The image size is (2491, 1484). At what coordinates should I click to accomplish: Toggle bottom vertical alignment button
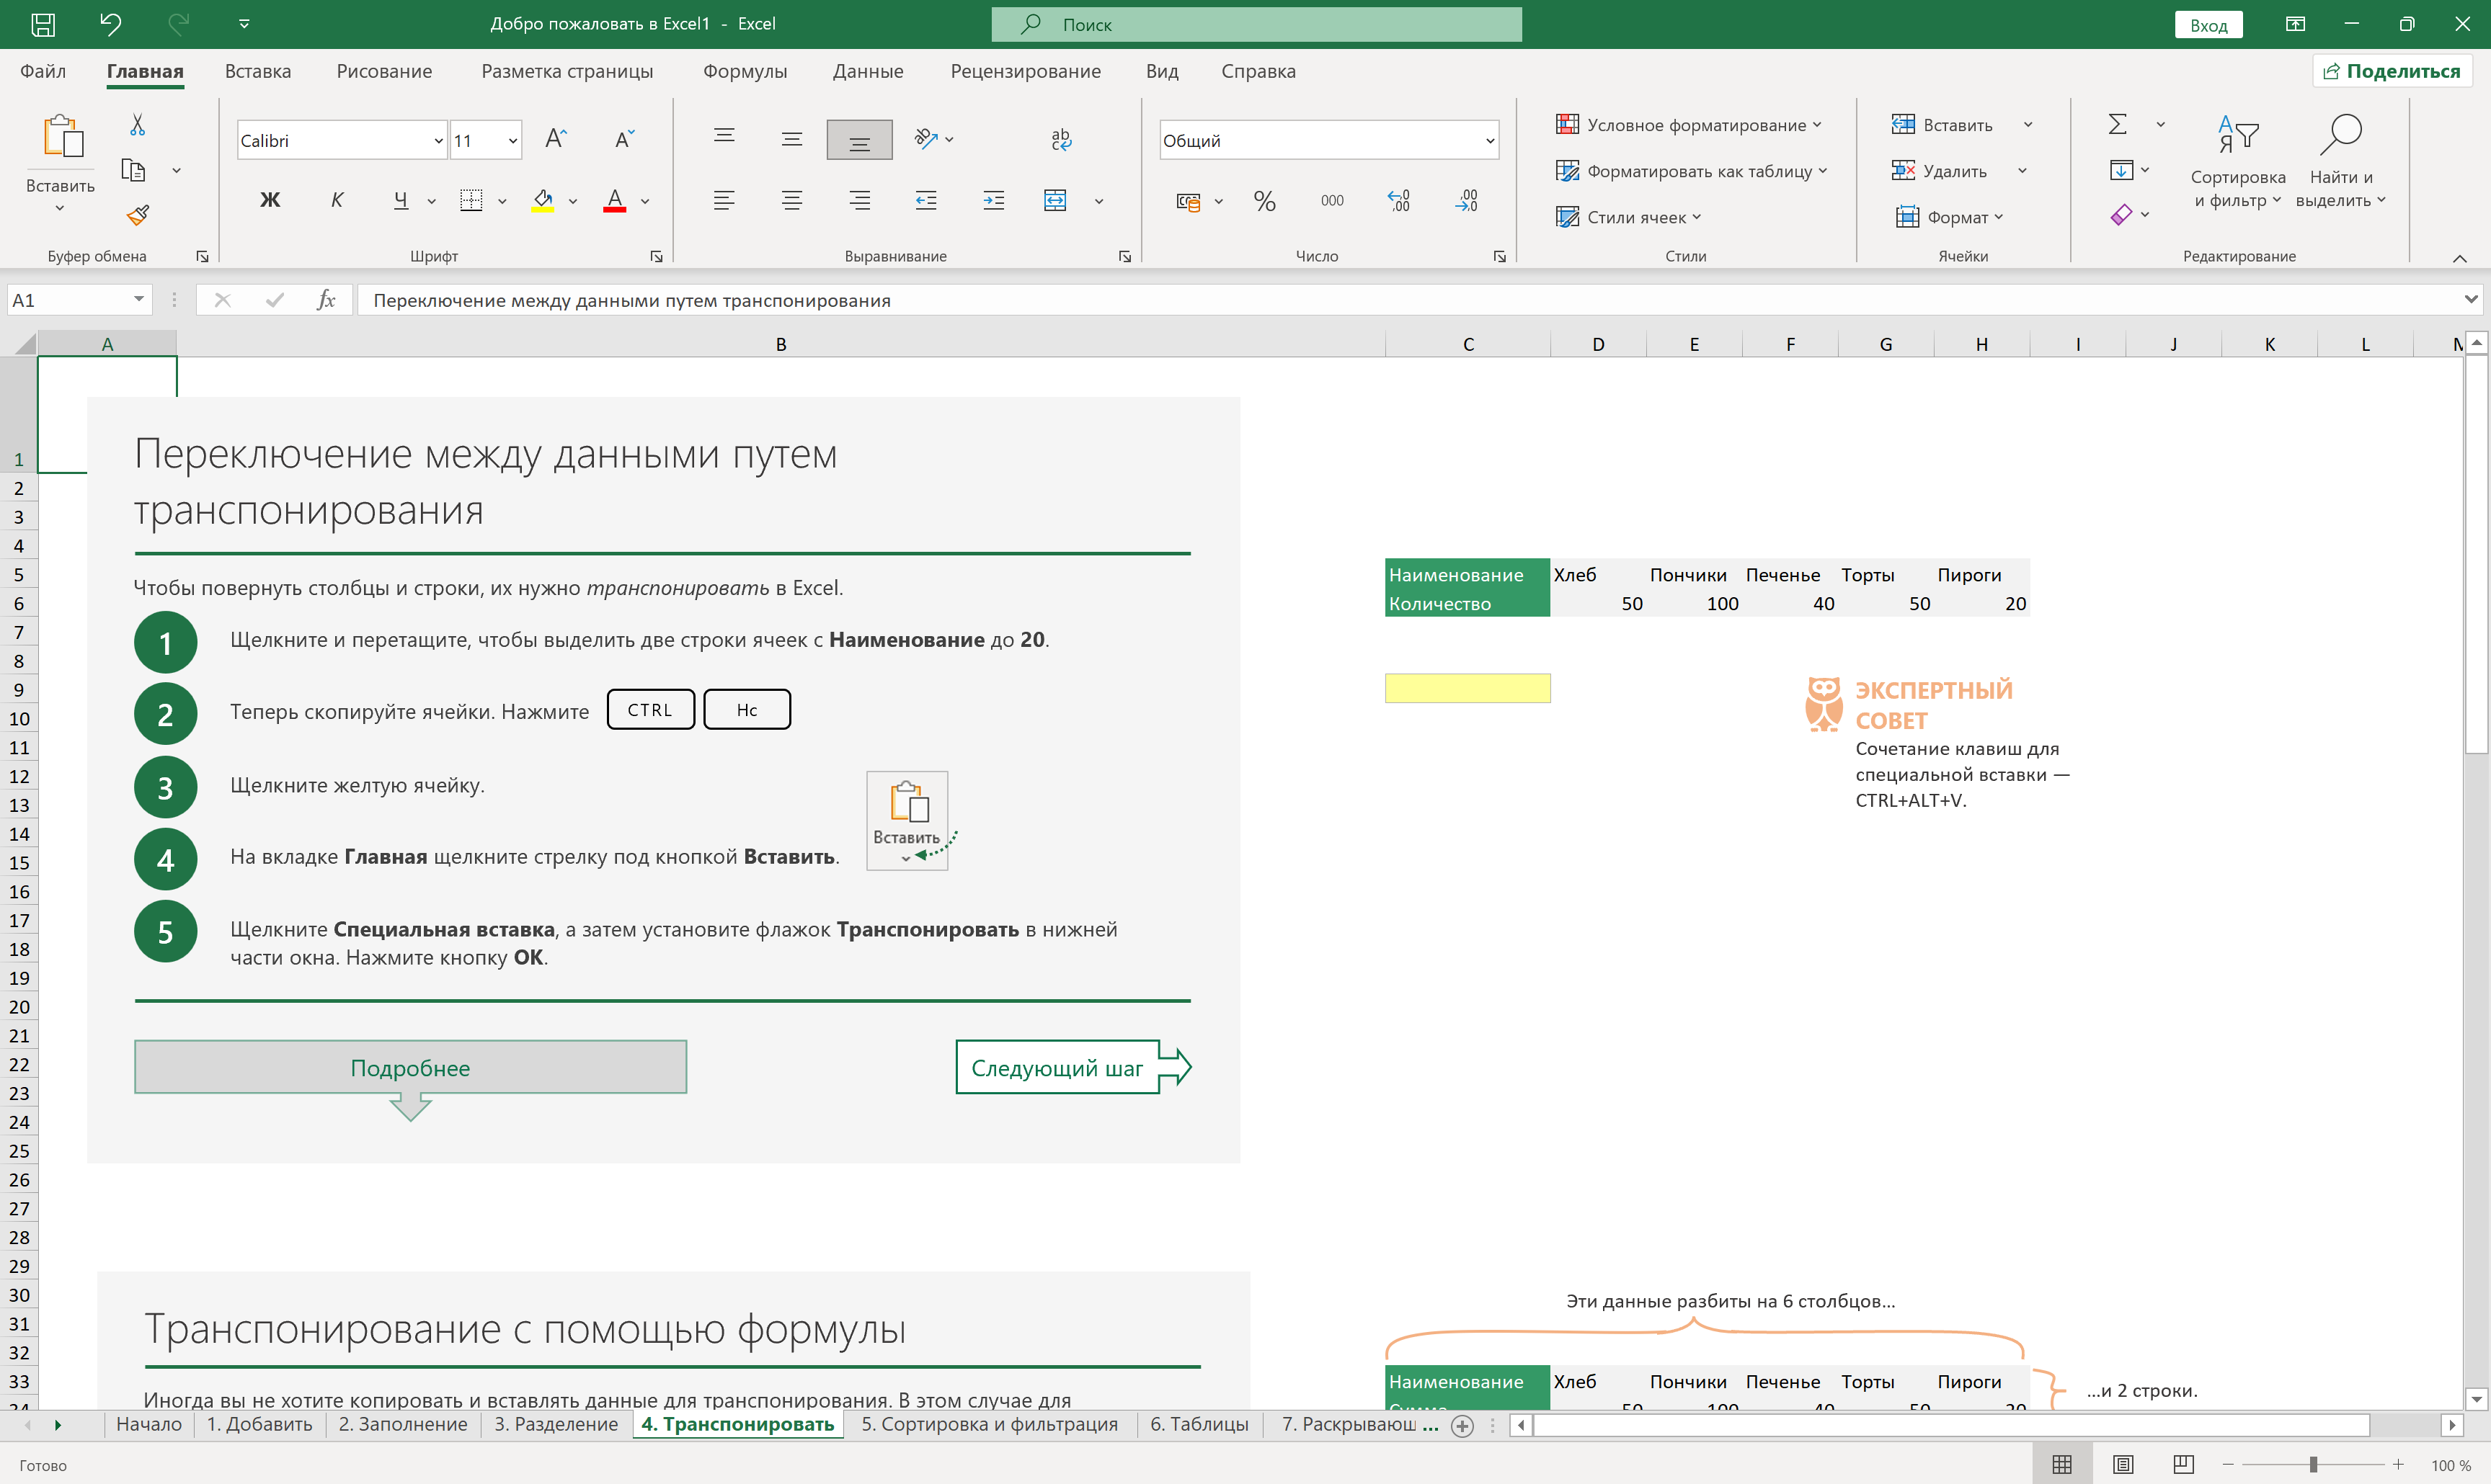(859, 140)
